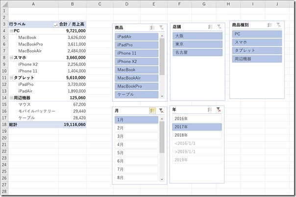Filter by 大阪 in the 店舗 slicer

pyautogui.click(x=197, y=36)
